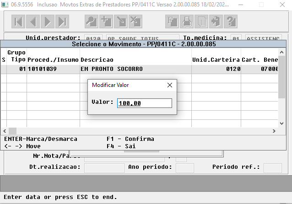
Task: Click the Dt.realizacao input field
Action: (x=104, y=168)
